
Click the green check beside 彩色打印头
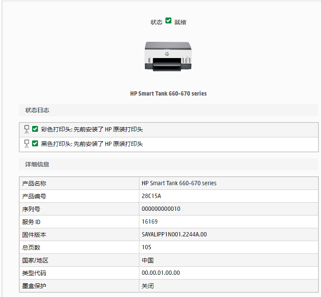point(35,129)
